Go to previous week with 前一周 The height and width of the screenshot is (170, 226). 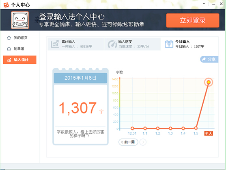coord(128,142)
